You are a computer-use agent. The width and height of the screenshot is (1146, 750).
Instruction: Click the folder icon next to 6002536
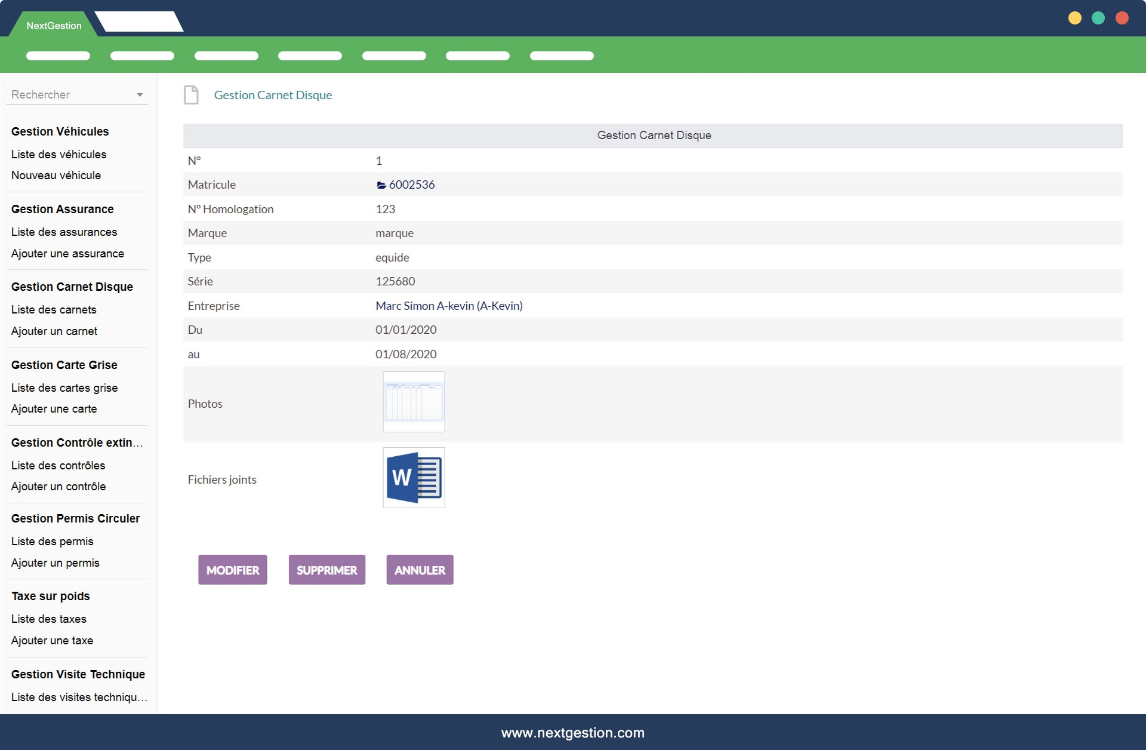(381, 185)
